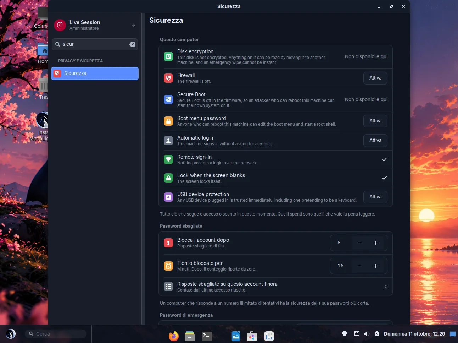The height and width of the screenshot is (343, 458).
Task: Open the software store taskbar icon
Action: (252, 336)
